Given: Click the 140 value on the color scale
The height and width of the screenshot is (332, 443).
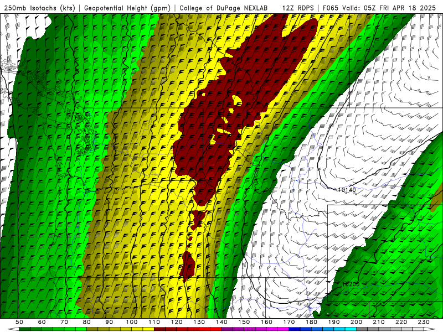Looking at the screenshot, I should [221, 322].
